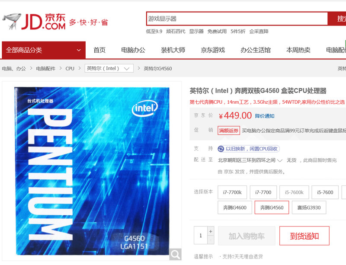
Task: Select the i5-7600k version option
Action: pyautogui.click(x=294, y=192)
